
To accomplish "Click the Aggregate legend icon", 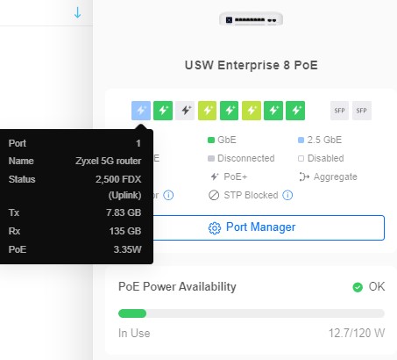I will 304,176.
